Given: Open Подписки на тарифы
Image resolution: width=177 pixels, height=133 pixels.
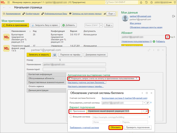Looking at the screenshot, I should (70, 55).
